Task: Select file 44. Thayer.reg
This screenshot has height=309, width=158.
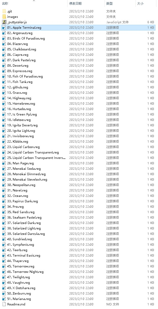Action: [18, 261]
